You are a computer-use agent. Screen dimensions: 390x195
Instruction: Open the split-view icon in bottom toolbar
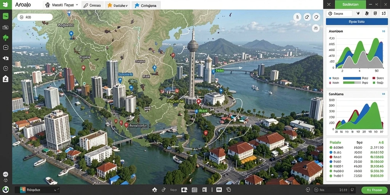pyautogui.click(x=219, y=190)
